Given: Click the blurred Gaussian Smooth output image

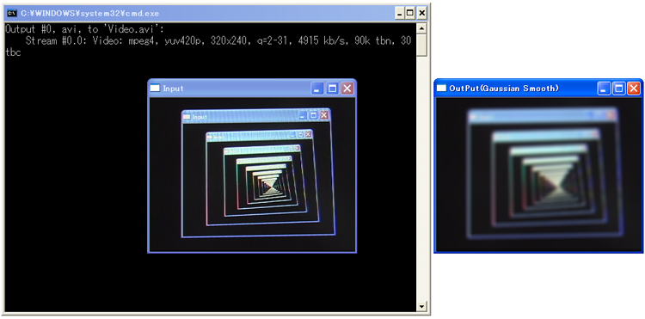Looking at the screenshot, I should pos(538,175).
